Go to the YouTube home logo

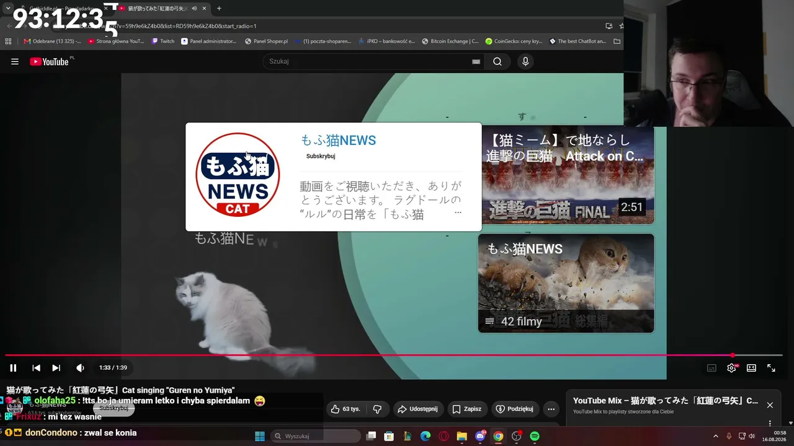(49, 61)
